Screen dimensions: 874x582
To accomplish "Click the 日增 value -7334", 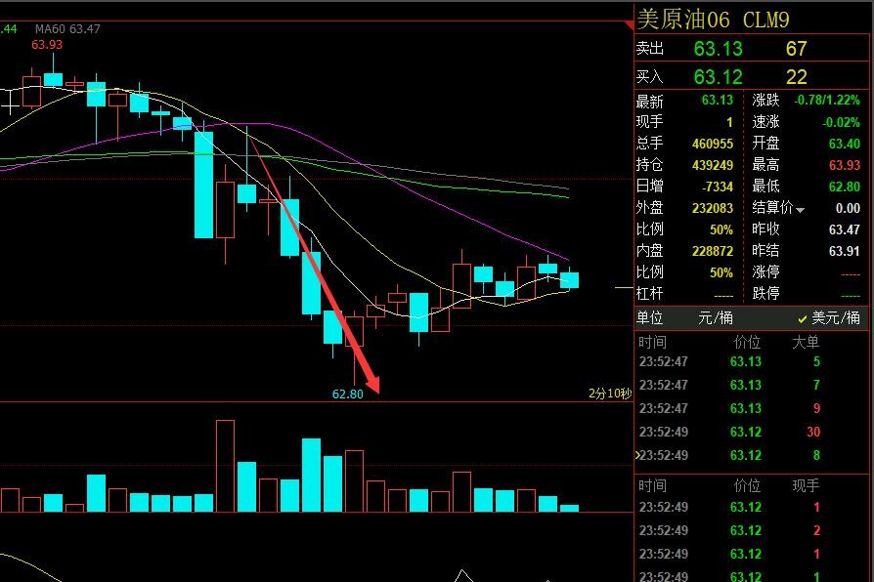I will 718,187.
